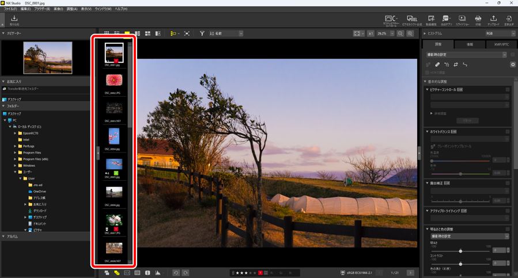Click the x1 100% zoom button

point(371,34)
